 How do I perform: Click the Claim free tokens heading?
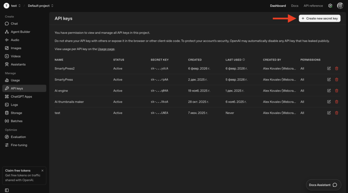(18, 171)
